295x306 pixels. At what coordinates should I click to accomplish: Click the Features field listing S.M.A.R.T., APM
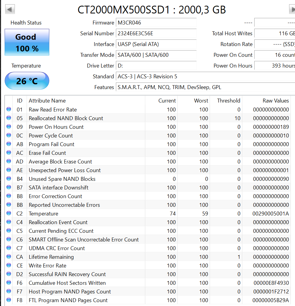(x=205, y=87)
